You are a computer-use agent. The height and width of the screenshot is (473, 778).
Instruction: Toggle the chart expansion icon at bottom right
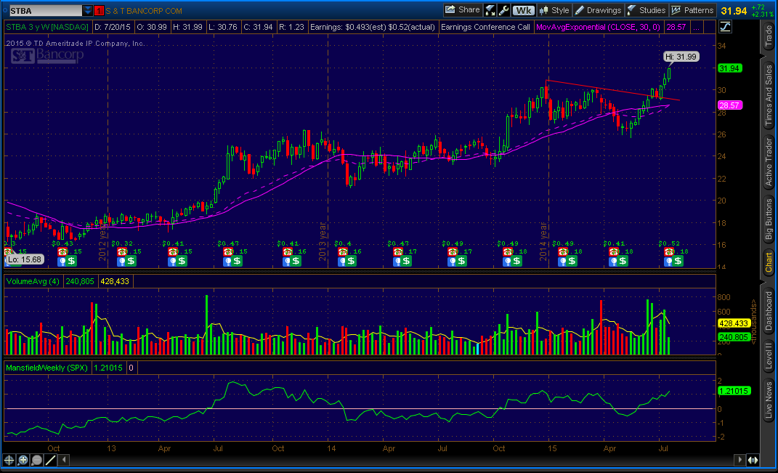point(751,460)
